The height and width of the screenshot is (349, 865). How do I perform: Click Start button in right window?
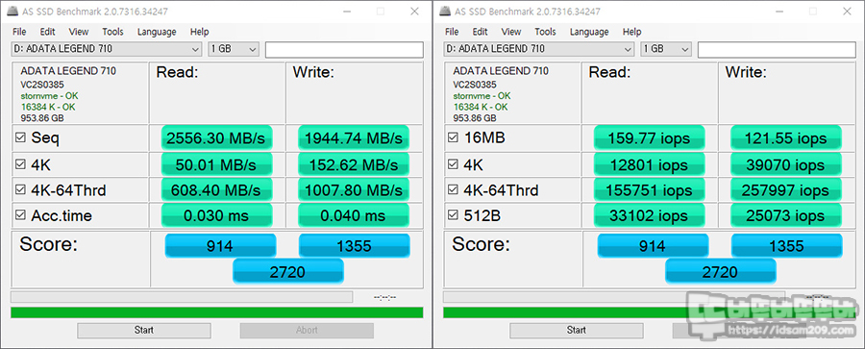coord(577,330)
